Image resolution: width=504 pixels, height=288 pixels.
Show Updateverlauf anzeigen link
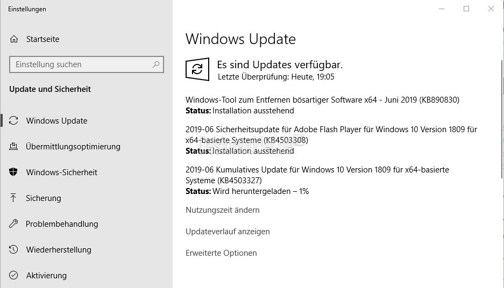(228, 232)
